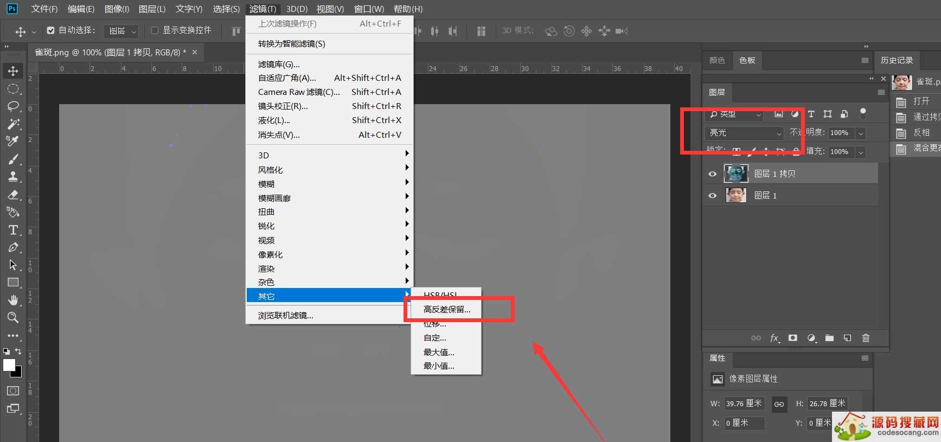Screen dimensions: 941x442
Task: Select the Eraser tool
Action: 13,194
